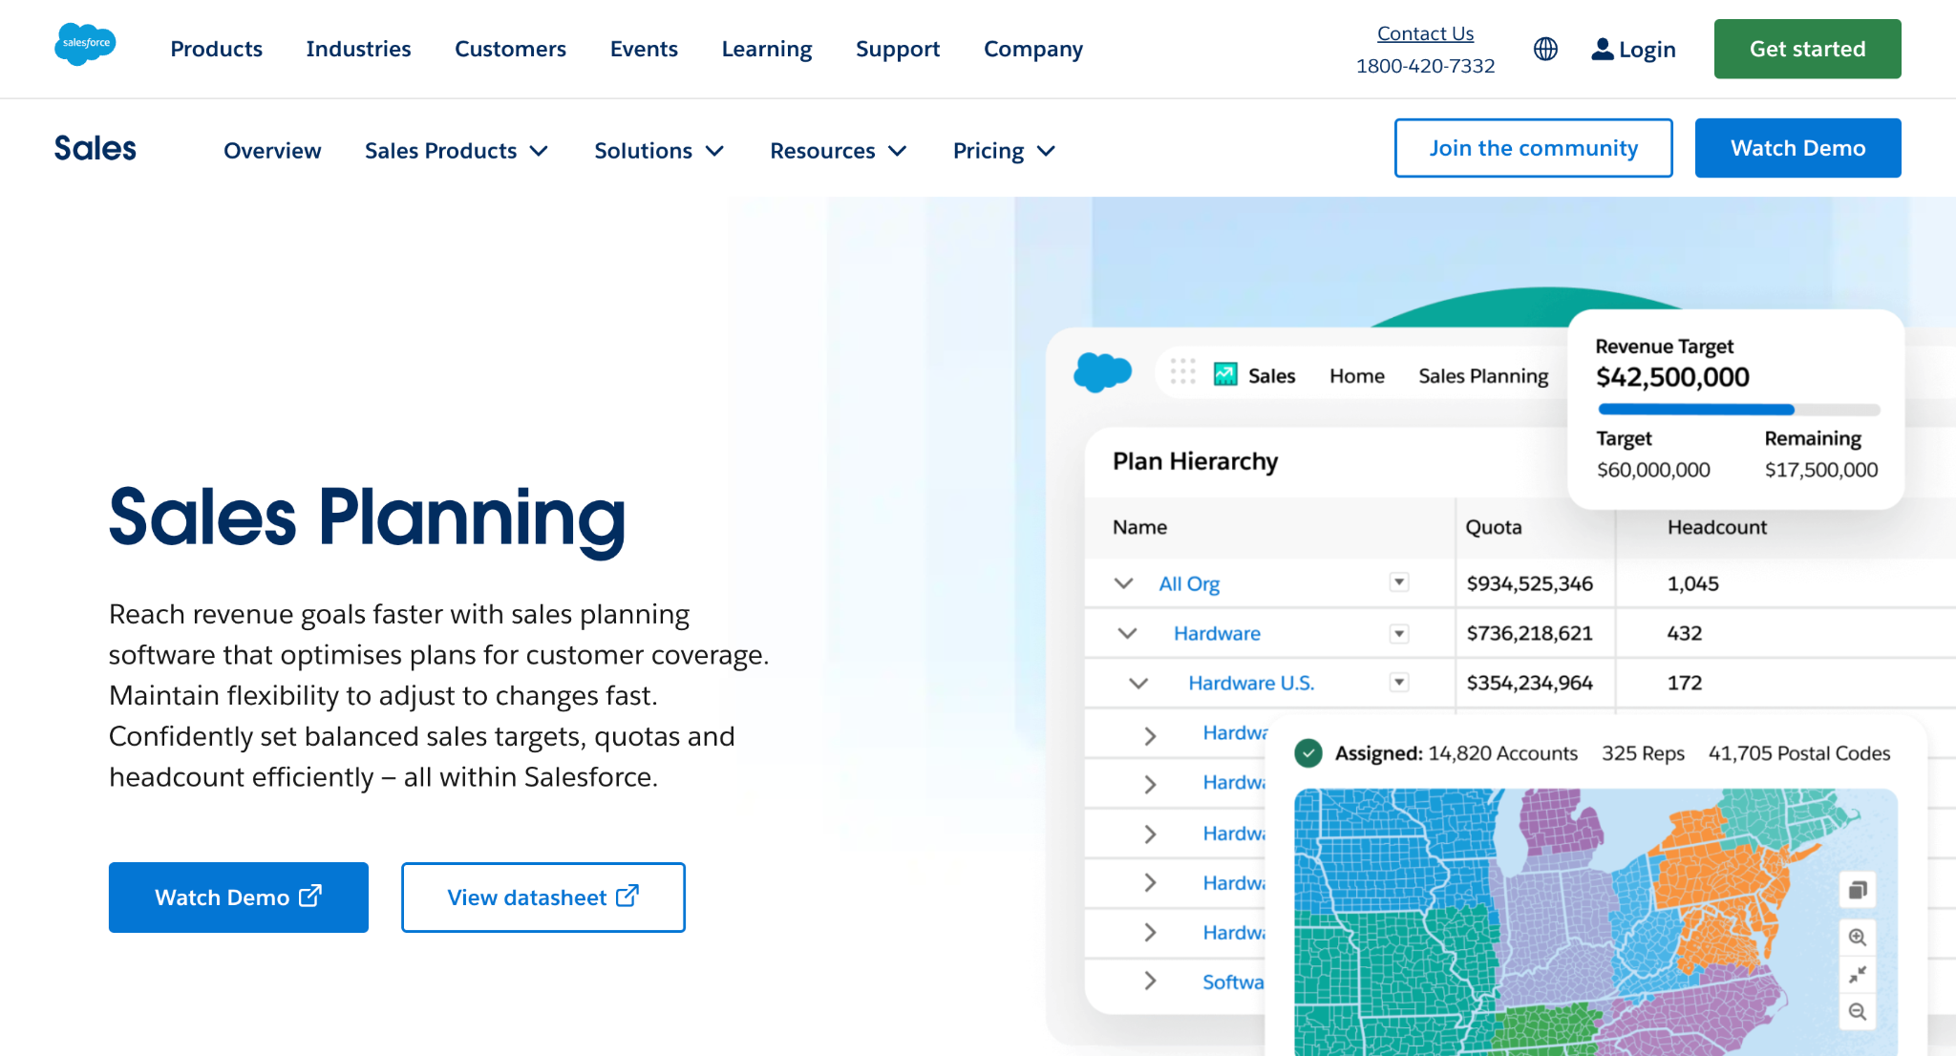Screen dimensions: 1956x1056
Task: Zoom out on the territory map
Action: coord(1858,1011)
